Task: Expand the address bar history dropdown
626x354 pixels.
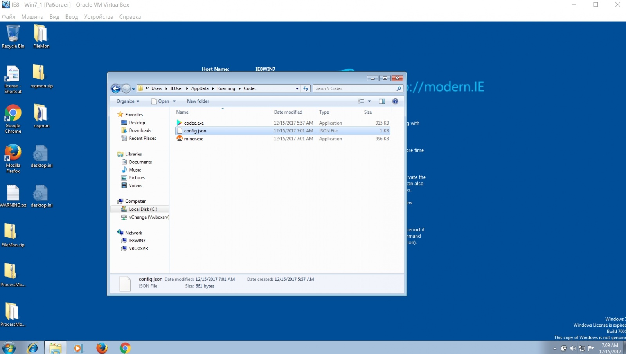Action: (297, 88)
